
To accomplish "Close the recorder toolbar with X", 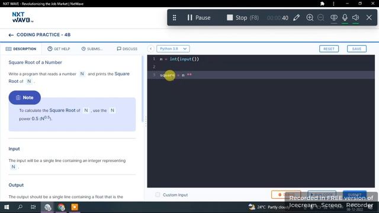I will (x=369, y=18).
